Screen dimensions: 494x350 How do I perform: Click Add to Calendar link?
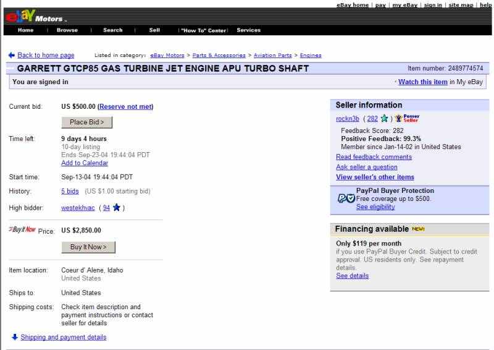85,163
